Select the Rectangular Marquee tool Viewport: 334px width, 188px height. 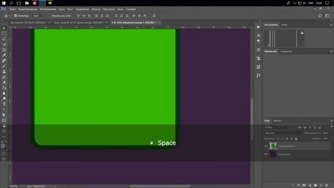tap(4, 33)
